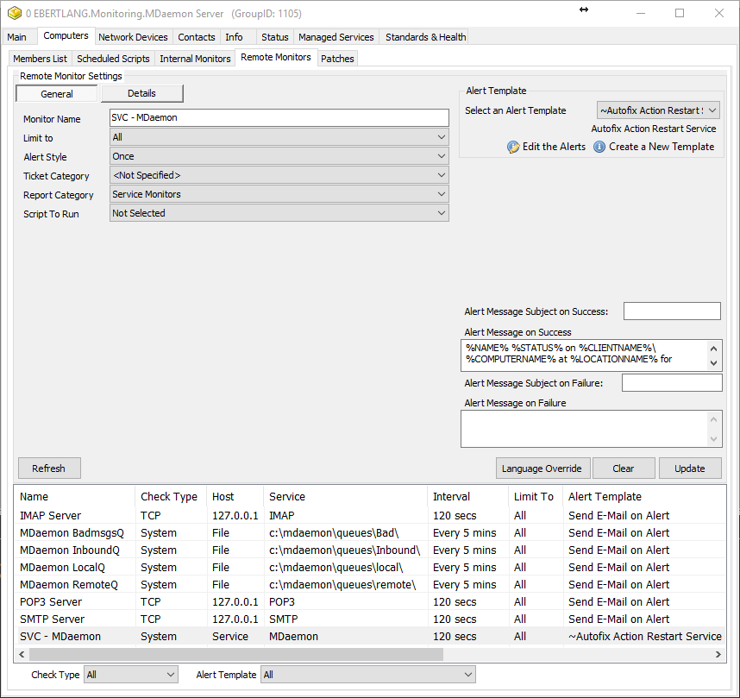Select the Details settings tab
The width and height of the screenshot is (740, 698).
pos(141,93)
